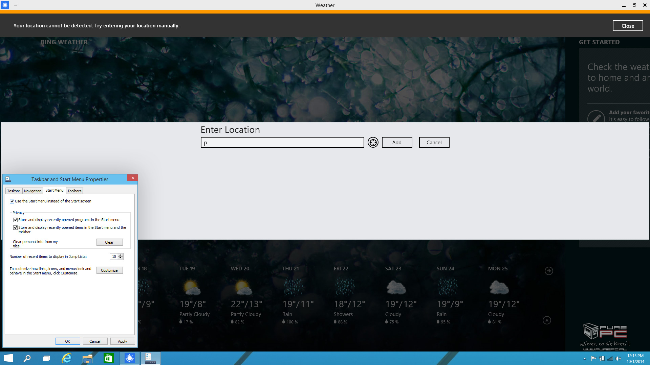
Task: Click the Add location button
Action: [397, 142]
